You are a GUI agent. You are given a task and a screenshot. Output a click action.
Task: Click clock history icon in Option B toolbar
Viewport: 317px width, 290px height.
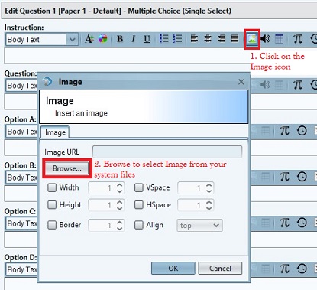click(302, 177)
